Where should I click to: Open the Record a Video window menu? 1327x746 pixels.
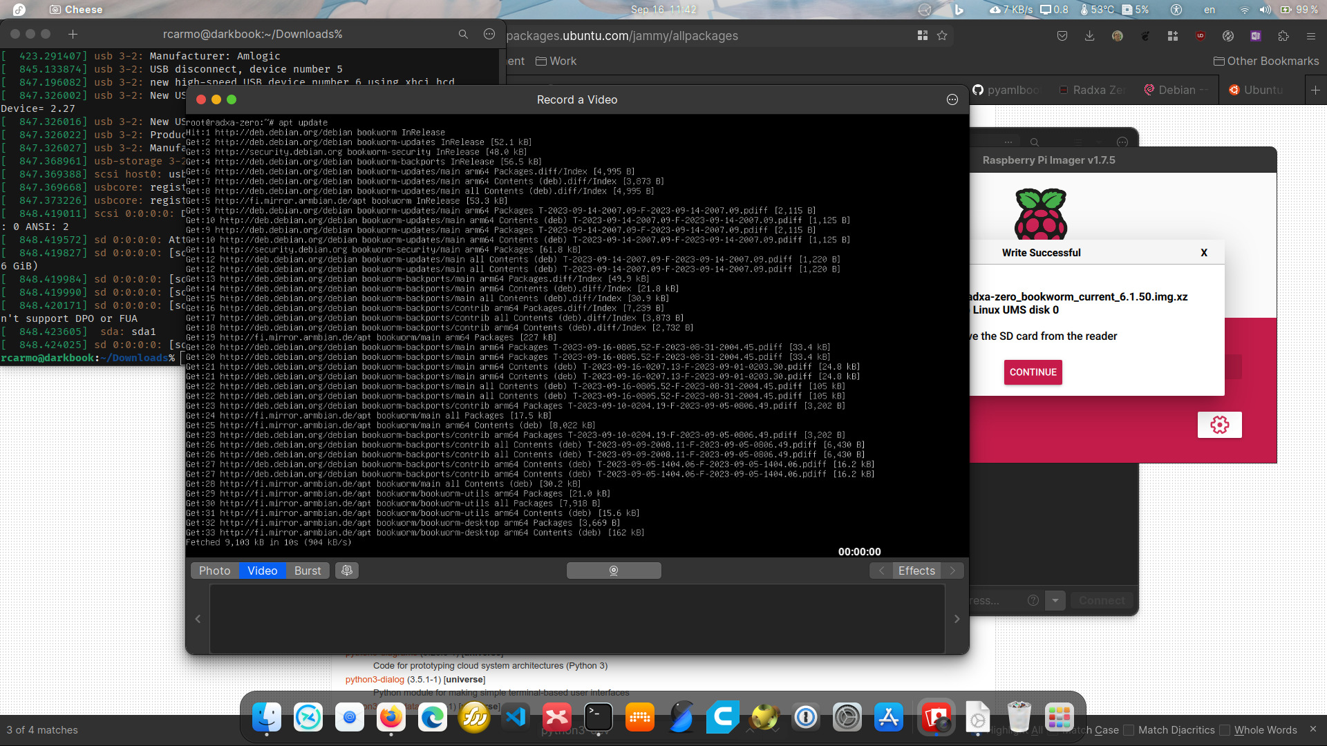952,99
